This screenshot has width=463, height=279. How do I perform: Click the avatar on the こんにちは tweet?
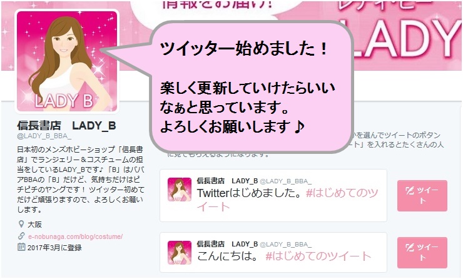point(179,253)
